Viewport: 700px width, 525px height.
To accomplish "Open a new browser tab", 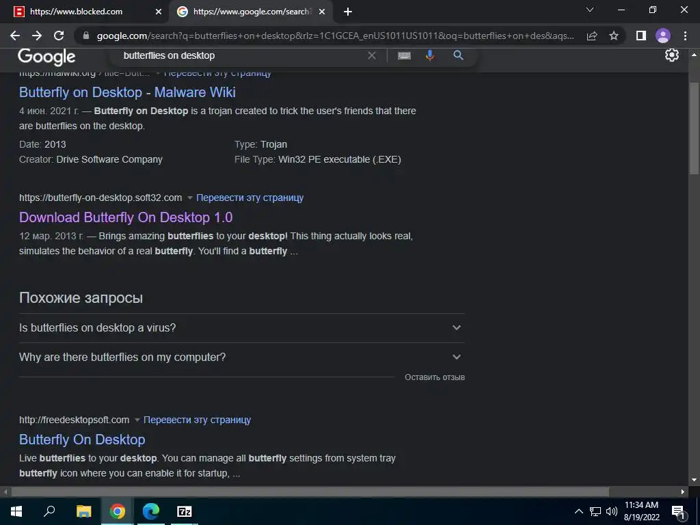I will point(348,12).
